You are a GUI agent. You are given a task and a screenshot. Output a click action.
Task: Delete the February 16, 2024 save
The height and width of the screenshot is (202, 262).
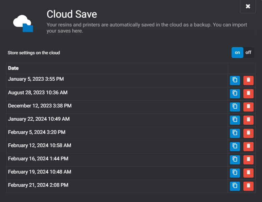(x=248, y=160)
